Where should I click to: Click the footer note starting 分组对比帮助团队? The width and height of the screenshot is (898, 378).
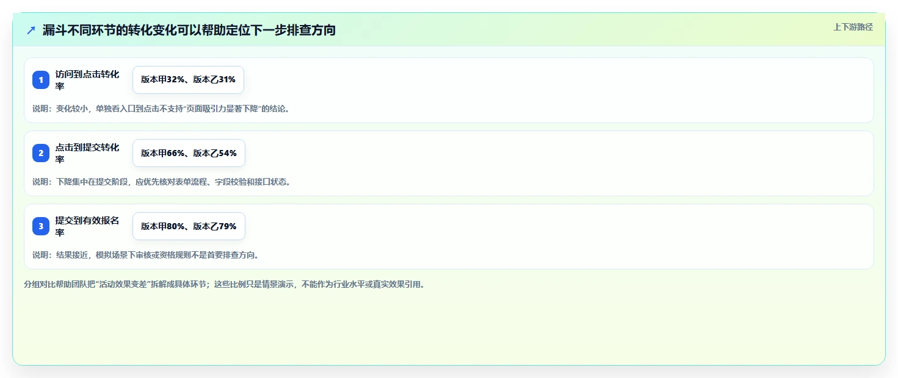pyautogui.click(x=224, y=284)
